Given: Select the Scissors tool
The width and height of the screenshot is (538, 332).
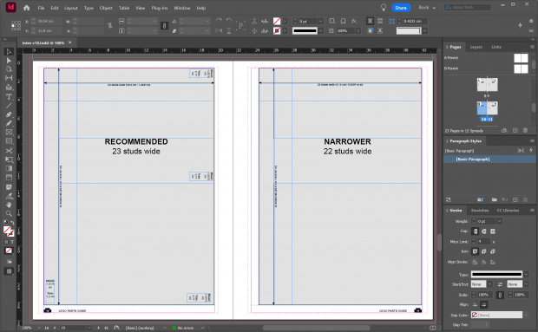Looking at the screenshot, I should 9,151.
